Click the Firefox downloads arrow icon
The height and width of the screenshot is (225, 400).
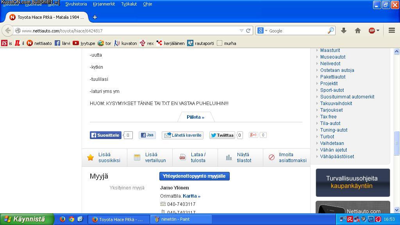[x=344, y=30]
